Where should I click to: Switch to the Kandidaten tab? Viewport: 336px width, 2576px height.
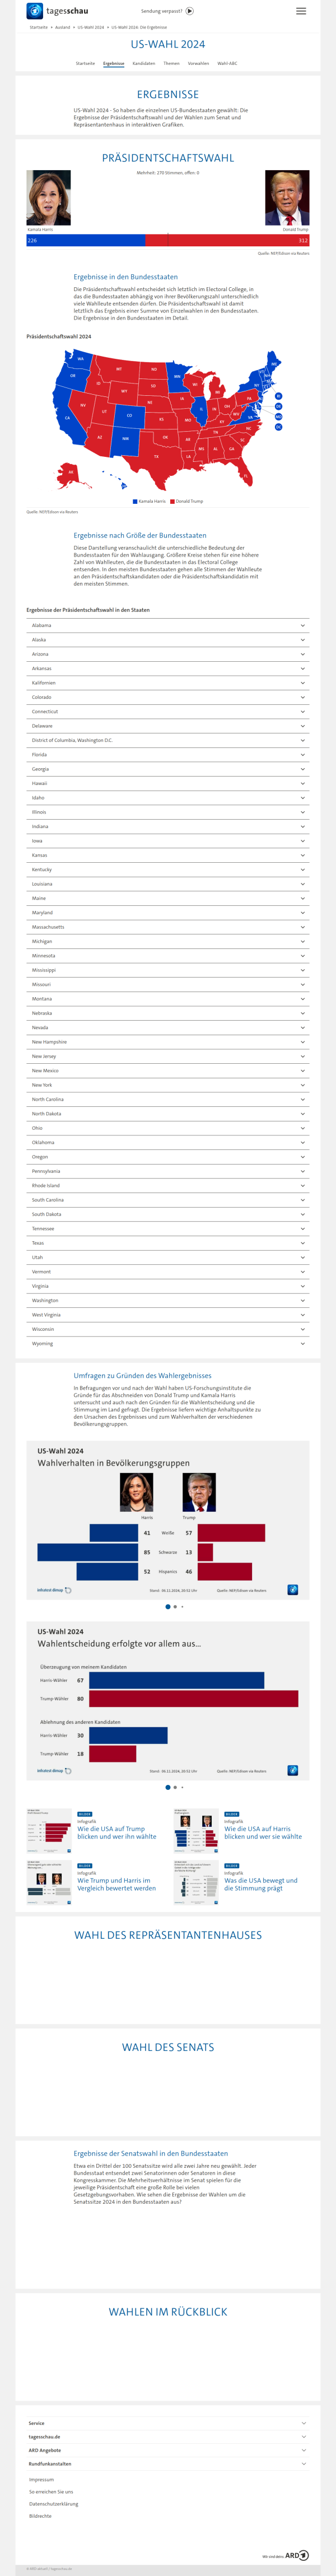[x=144, y=63]
